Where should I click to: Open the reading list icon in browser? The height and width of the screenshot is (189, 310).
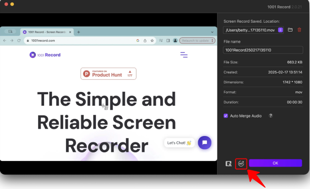(x=161, y=41)
